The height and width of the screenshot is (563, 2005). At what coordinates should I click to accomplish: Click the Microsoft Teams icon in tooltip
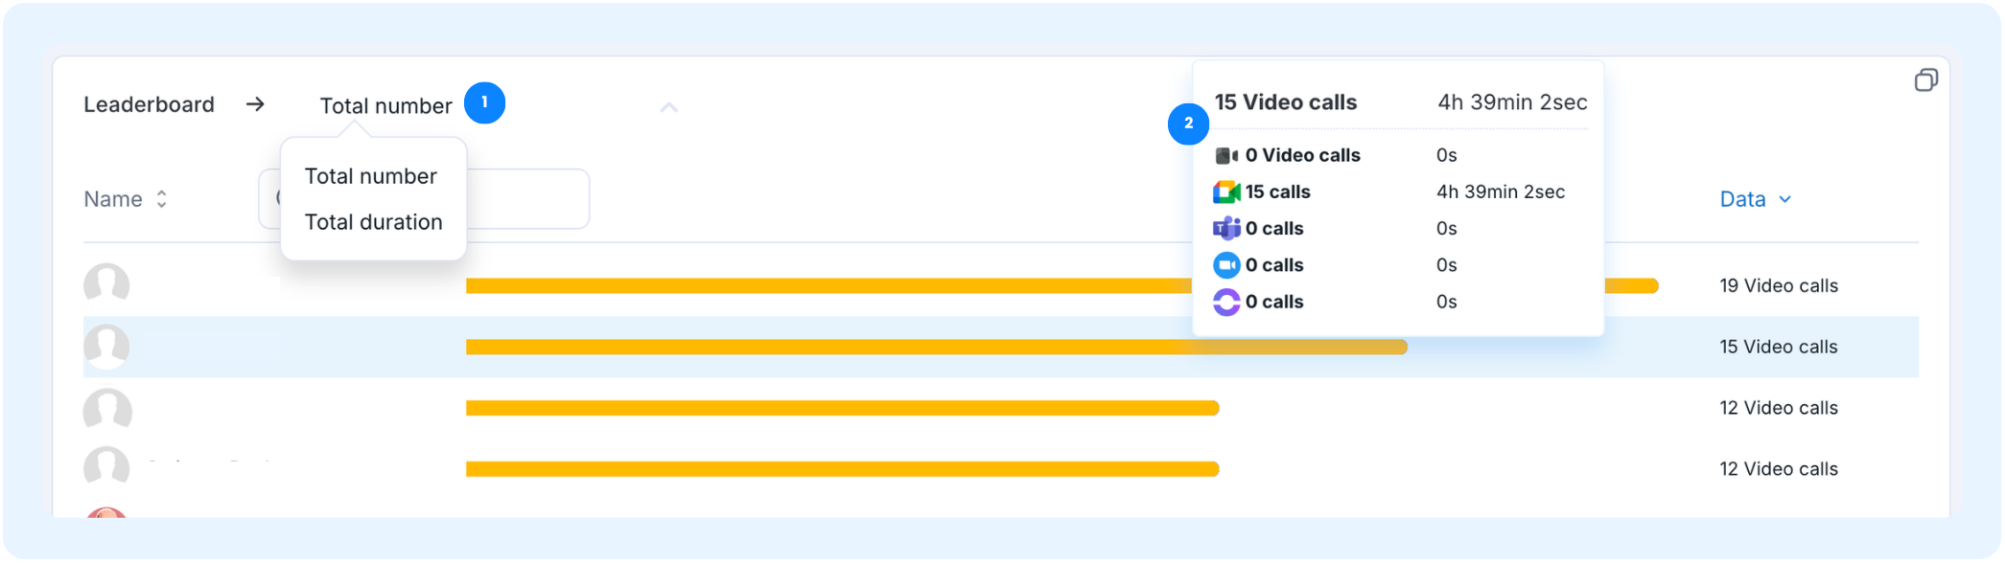(x=1226, y=229)
